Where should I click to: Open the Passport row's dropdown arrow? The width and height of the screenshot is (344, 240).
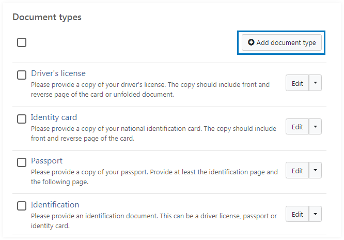pyautogui.click(x=315, y=171)
